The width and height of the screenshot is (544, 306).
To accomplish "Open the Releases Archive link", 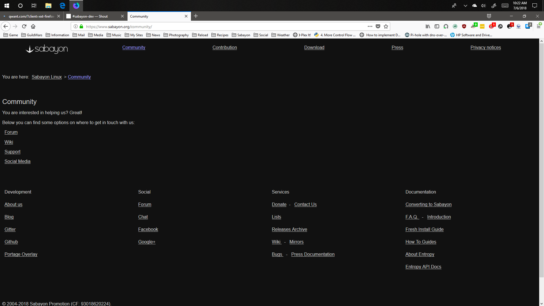I will tap(290, 229).
